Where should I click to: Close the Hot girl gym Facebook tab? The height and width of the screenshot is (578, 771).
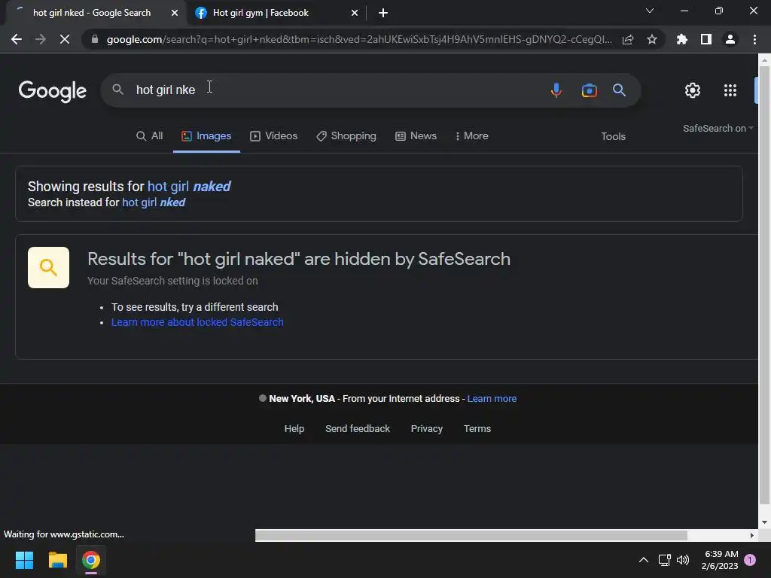[x=355, y=13]
